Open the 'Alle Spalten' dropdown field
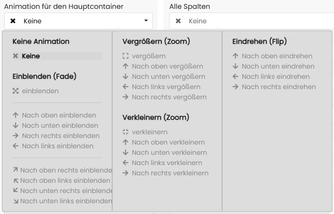This screenshot has width=334, height=214. [252, 21]
